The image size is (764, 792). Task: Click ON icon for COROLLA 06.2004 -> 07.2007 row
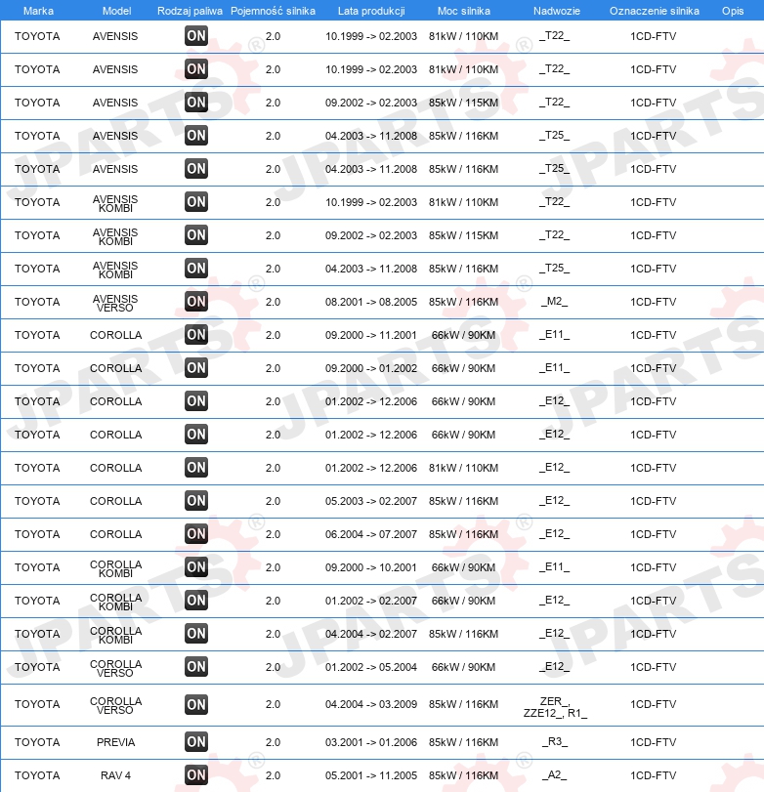pos(196,534)
